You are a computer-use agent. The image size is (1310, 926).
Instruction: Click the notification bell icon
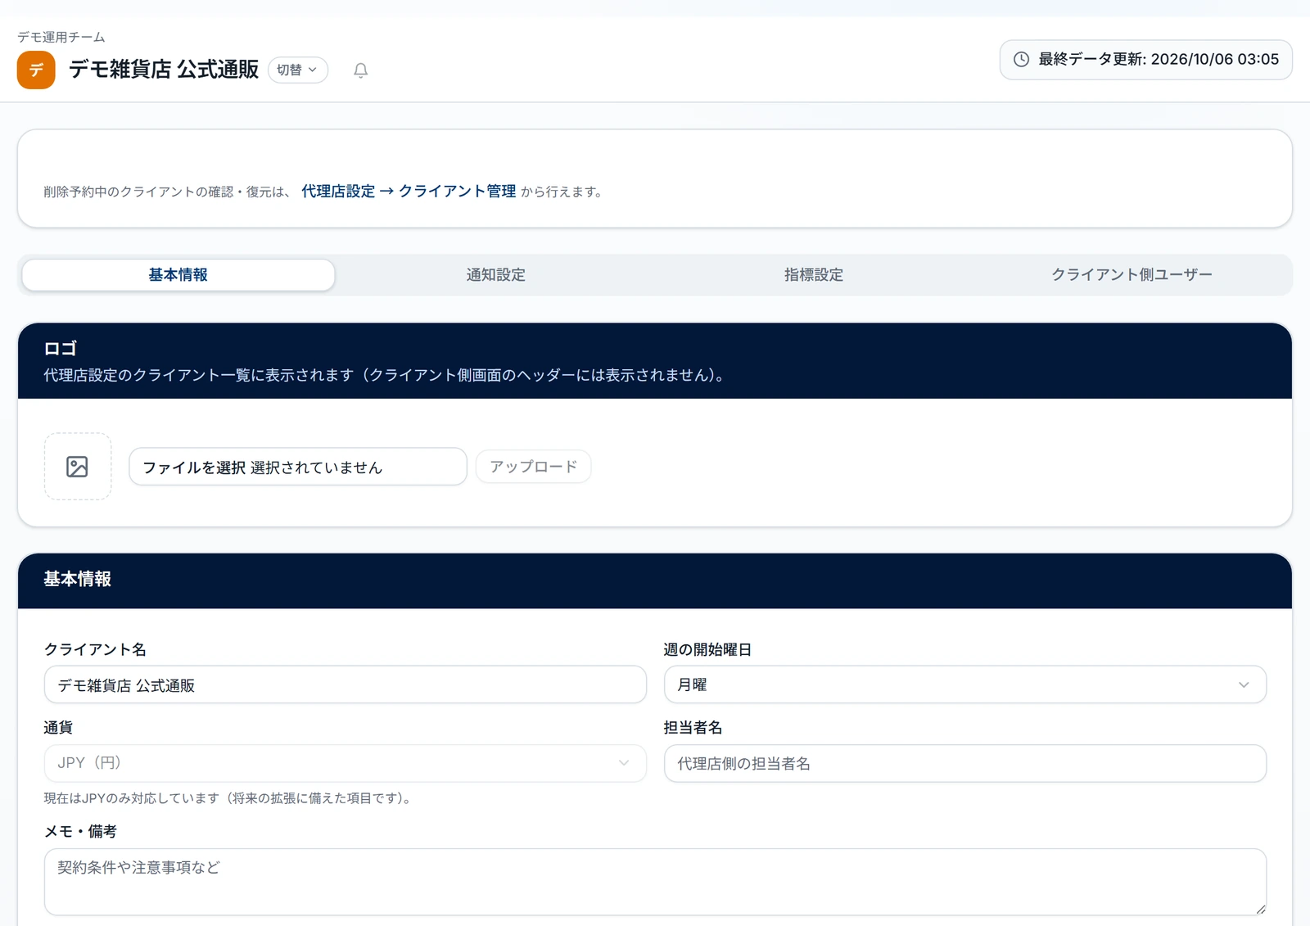(x=360, y=70)
